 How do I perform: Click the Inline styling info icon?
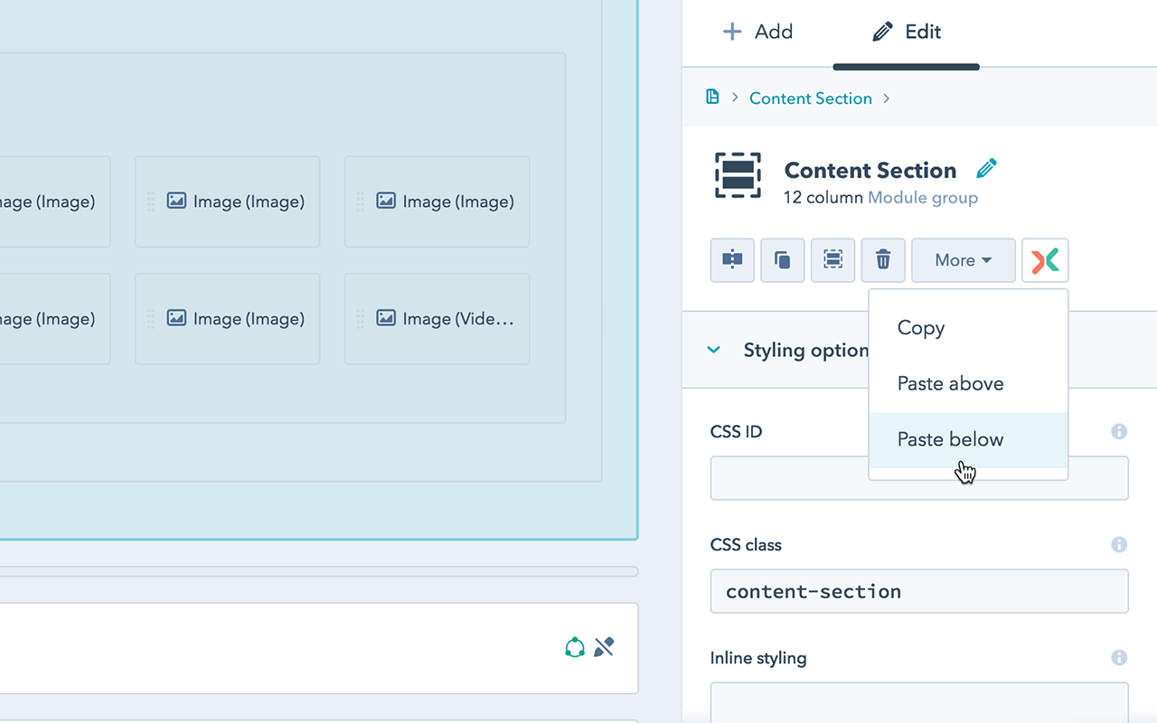(1119, 657)
